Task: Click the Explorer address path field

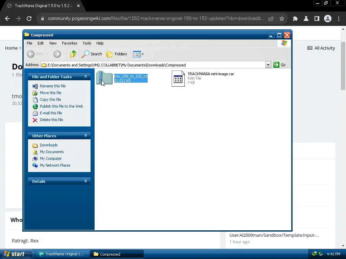Action: (x=153, y=65)
